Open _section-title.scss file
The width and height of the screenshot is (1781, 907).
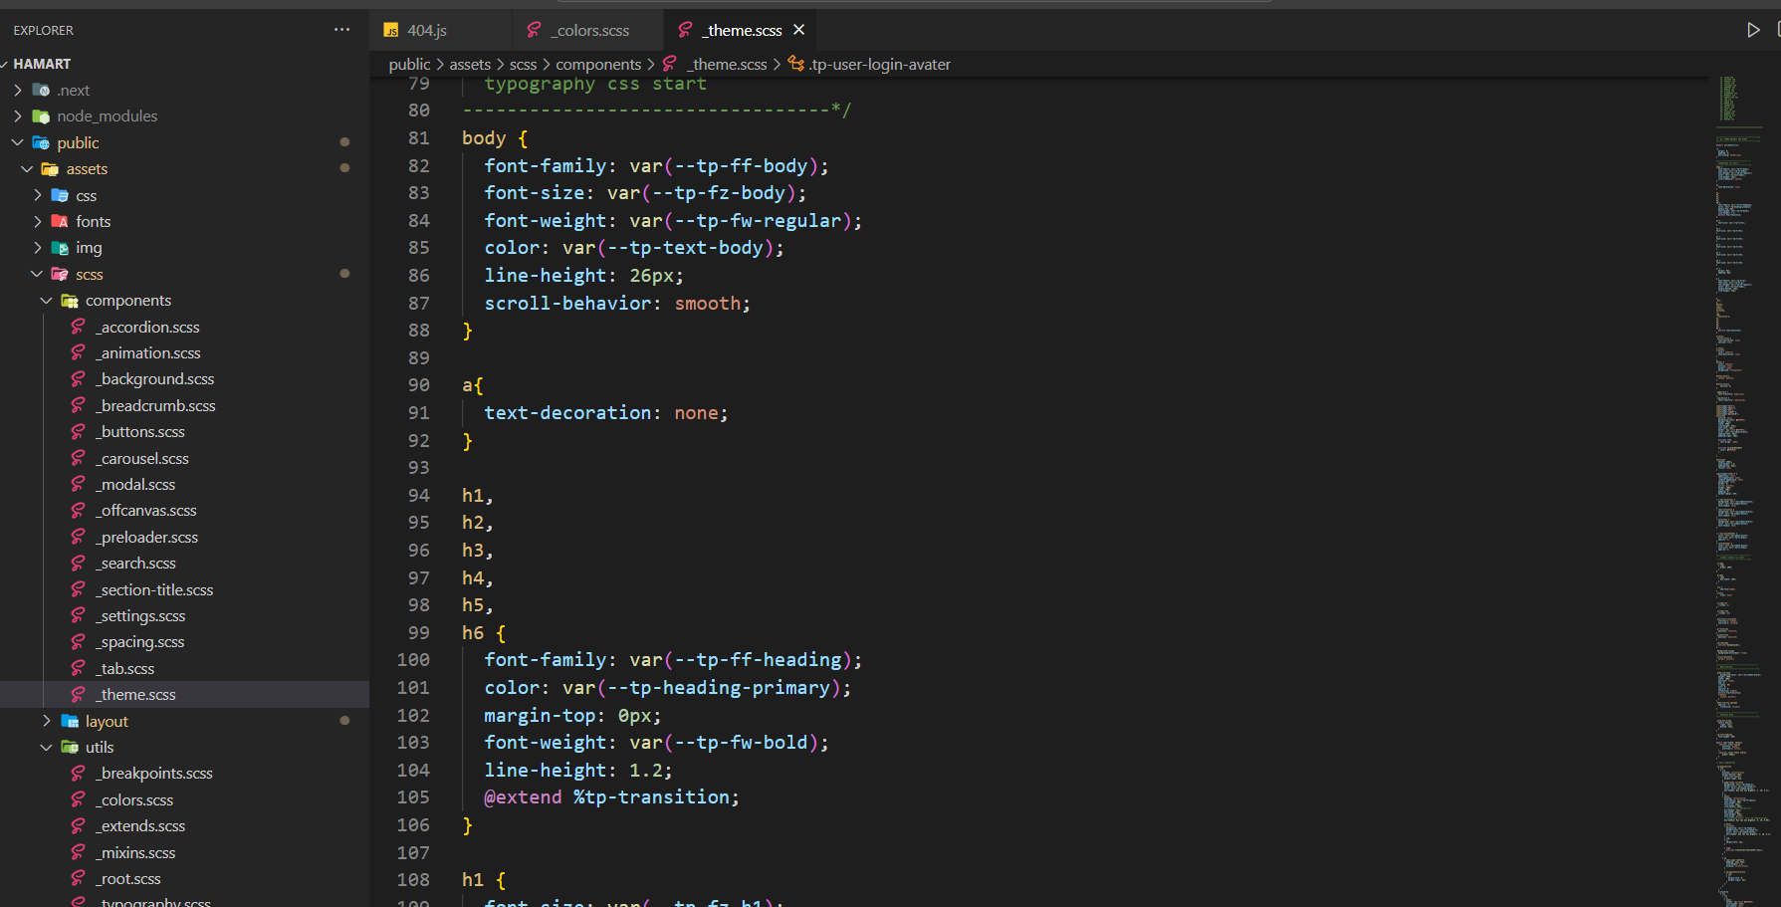(x=154, y=589)
